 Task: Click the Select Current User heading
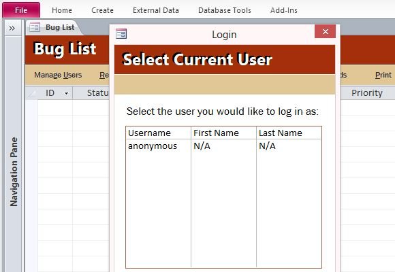point(197,59)
